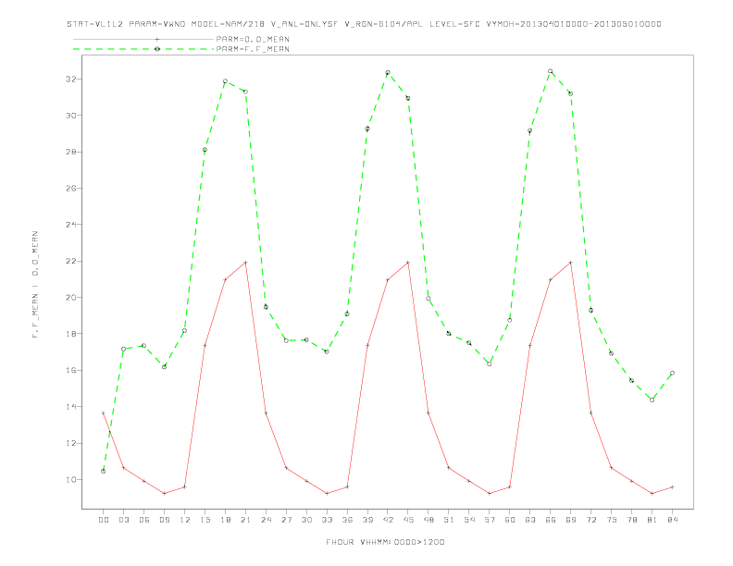Click the x-axis tick label 33

(x=327, y=520)
